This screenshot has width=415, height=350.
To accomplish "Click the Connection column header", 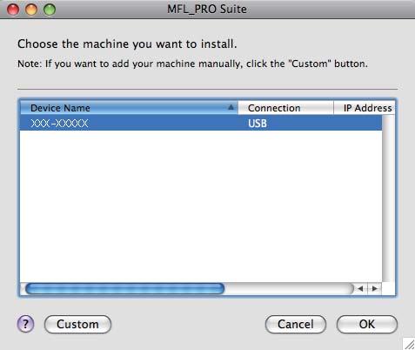I will (285, 108).
